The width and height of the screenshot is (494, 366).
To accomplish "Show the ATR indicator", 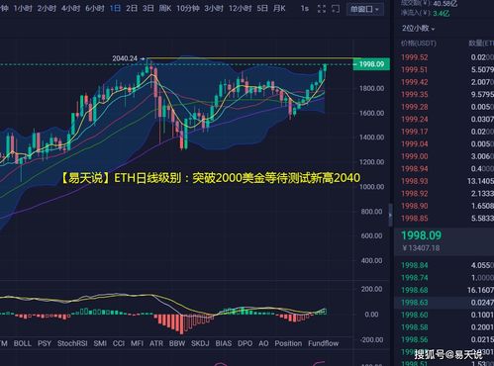I will [156, 343].
